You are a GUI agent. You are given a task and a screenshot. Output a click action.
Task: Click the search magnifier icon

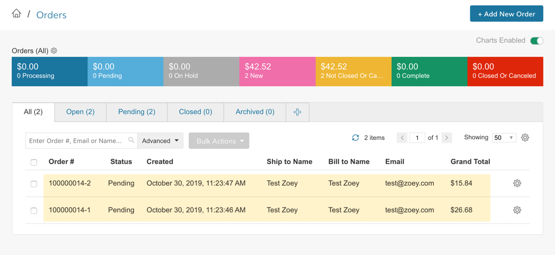[131, 140]
